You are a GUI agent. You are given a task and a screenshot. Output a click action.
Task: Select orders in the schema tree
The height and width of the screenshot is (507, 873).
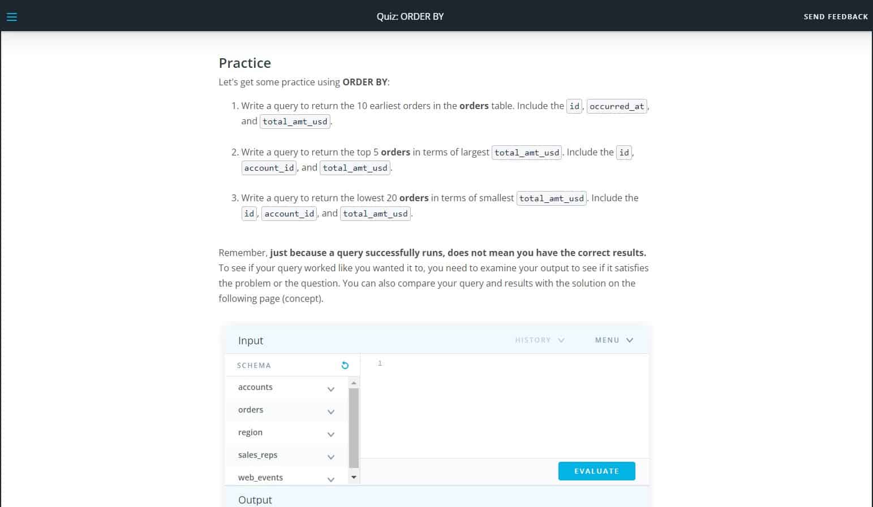[251, 409]
